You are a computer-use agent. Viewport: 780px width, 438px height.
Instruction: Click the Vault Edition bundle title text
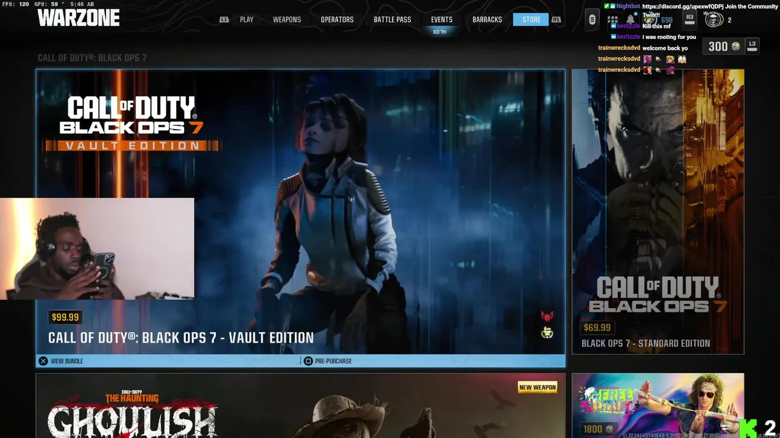[x=181, y=338]
